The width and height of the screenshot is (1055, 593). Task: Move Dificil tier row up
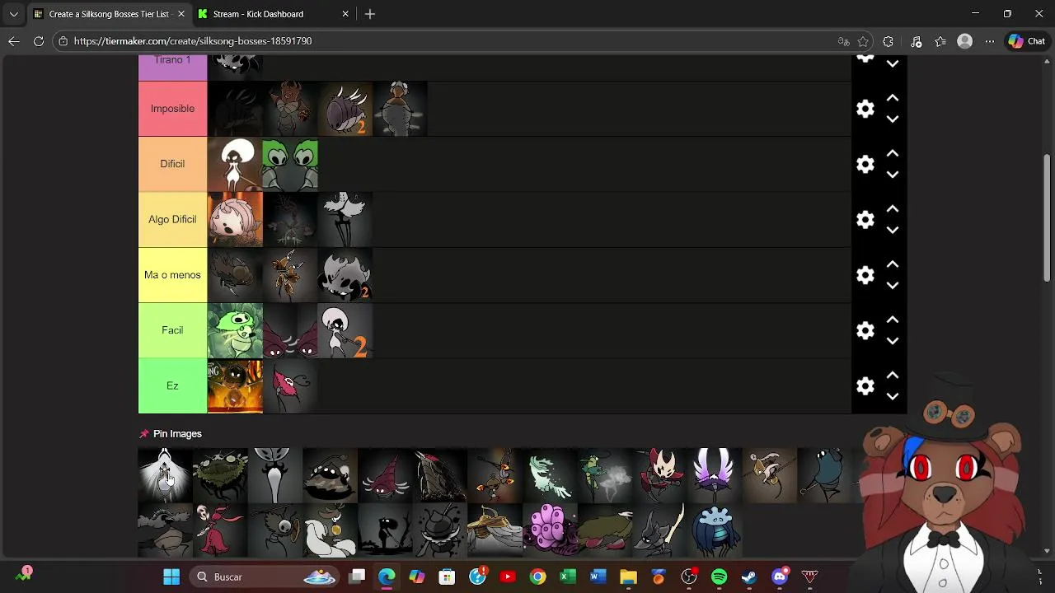(x=893, y=153)
